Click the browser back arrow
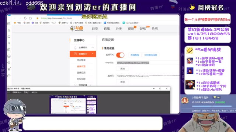 click(15, 18)
